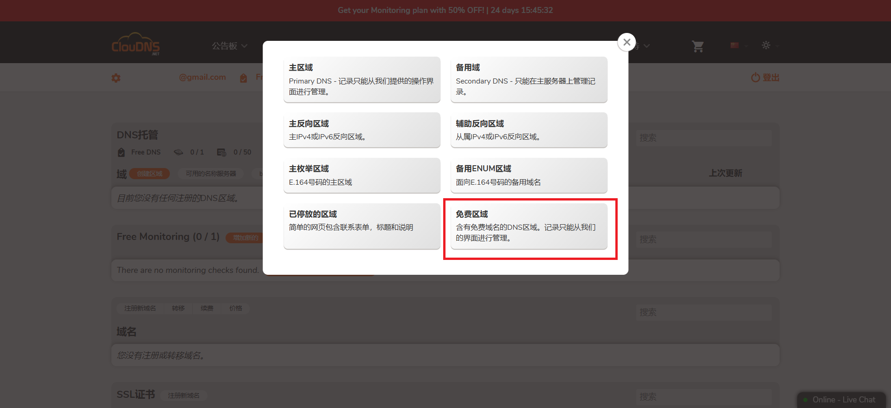Choose 备用域 Secondary DNS zone
Screen dimensions: 891x408
coord(529,79)
